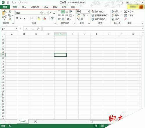The image size is (145, 128).
Task: Open the 文件 menu tab
Action: coord(5,7)
